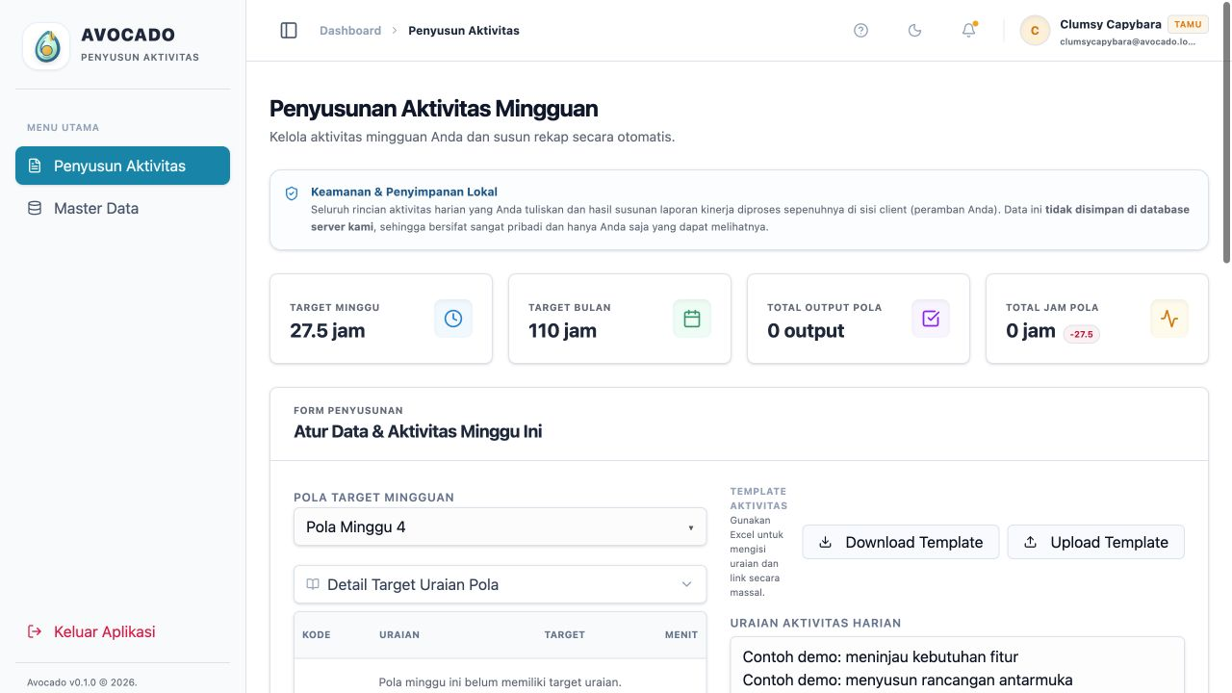
Task: Click the Penyusunan Aktivitas Mingguan page title
Action: pos(434,109)
